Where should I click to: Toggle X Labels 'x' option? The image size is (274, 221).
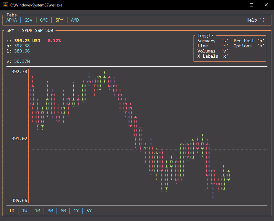(x=213, y=56)
